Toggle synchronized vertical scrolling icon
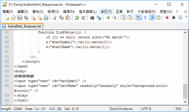The width and height of the screenshot is (189, 112). (123, 18)
